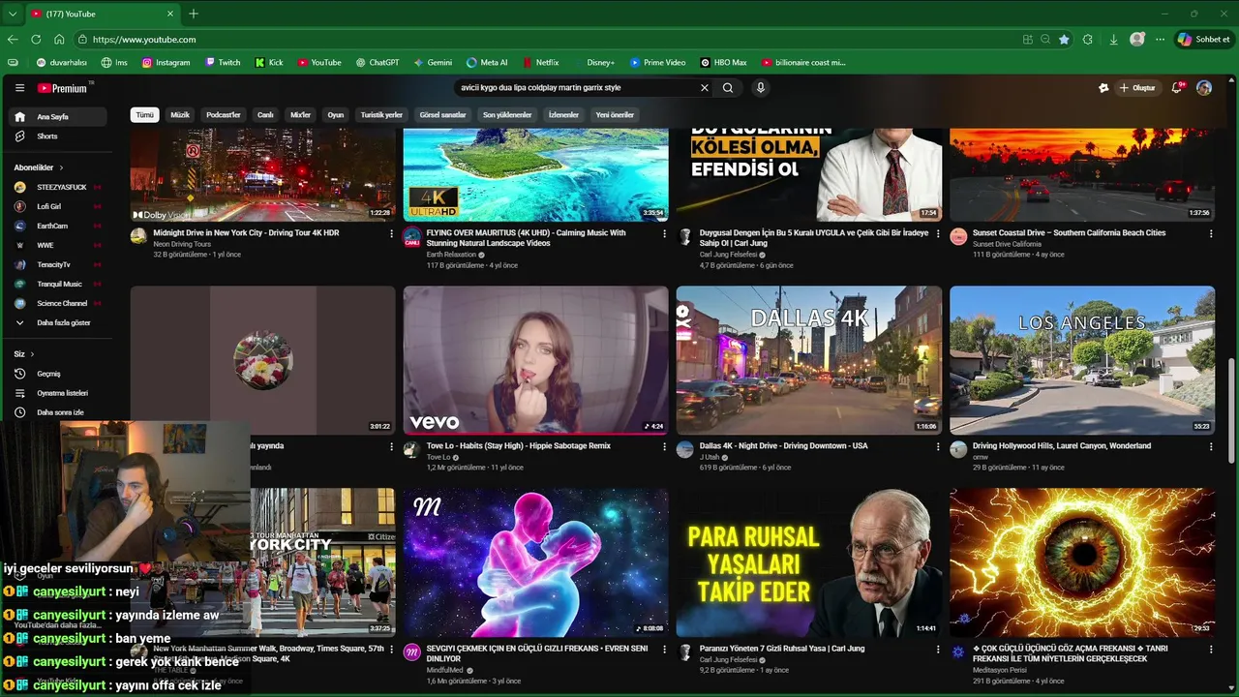Open EarthCam subscription channel
Screen dimensions: 1239x697
pos(56,226)
